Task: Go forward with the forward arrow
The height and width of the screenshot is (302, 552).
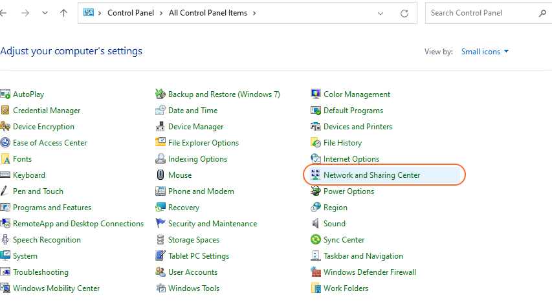Action: [x=25, y=13]
